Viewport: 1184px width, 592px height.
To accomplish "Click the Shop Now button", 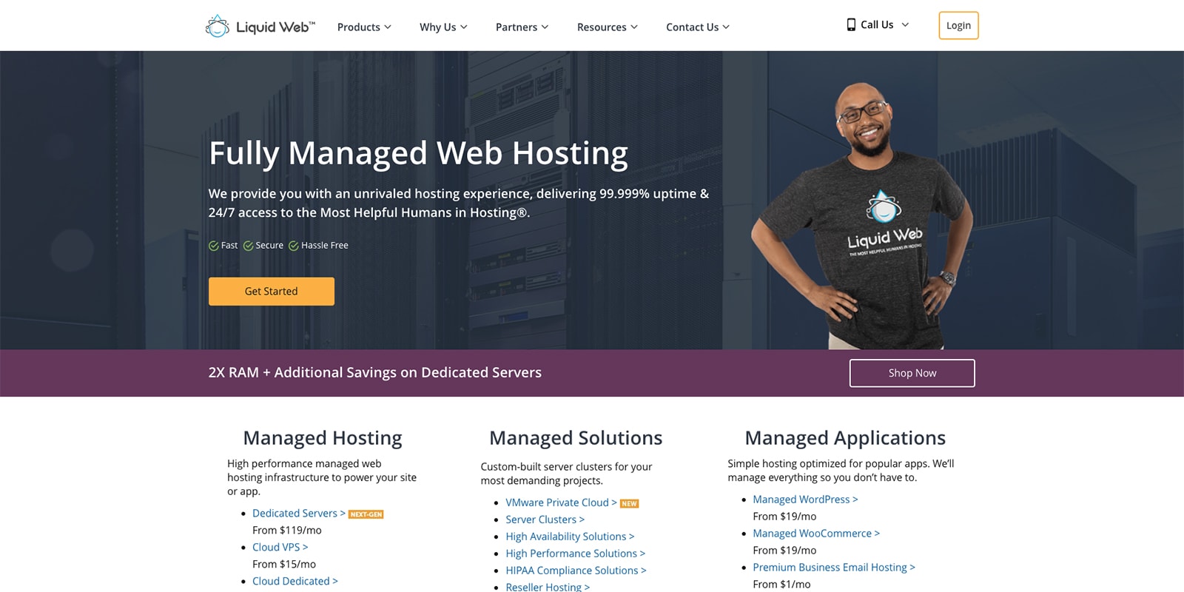I will pyautogui.click(x=912, y=373).
